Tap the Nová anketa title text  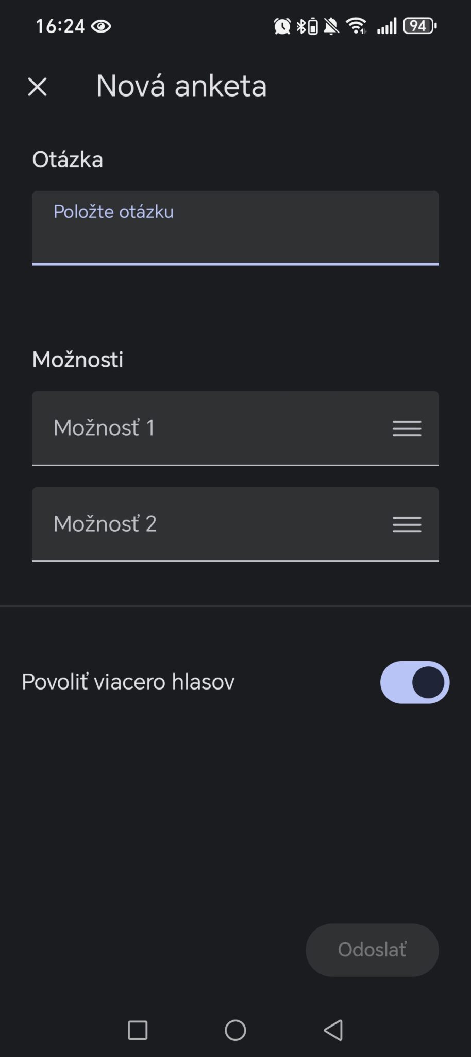tap(181, 86)
